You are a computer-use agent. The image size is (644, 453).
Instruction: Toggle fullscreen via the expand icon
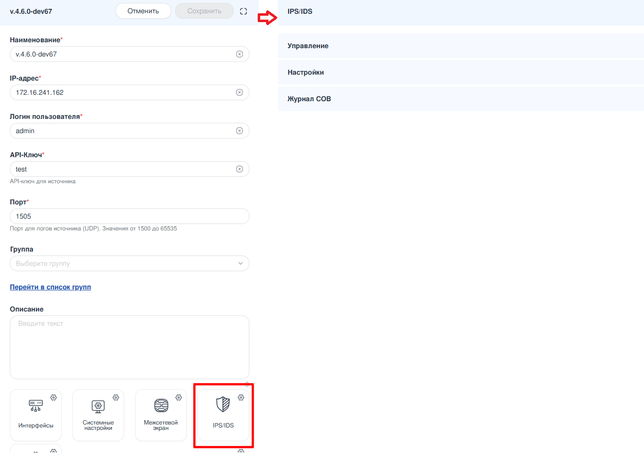coord(243,11)
